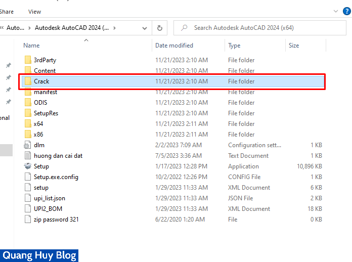Viewport: 352px width, 262px height.
Task: Open the address bar history dropdown
Action: pyautogui.click(x=145, y=28)
